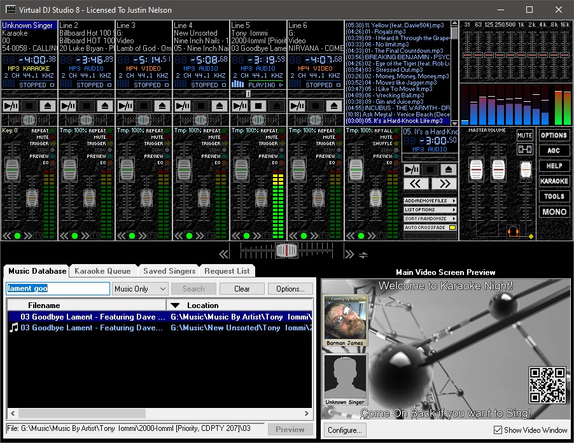Click Line 4 stop button
Screen dimensions: 574x443
[201, 106]
